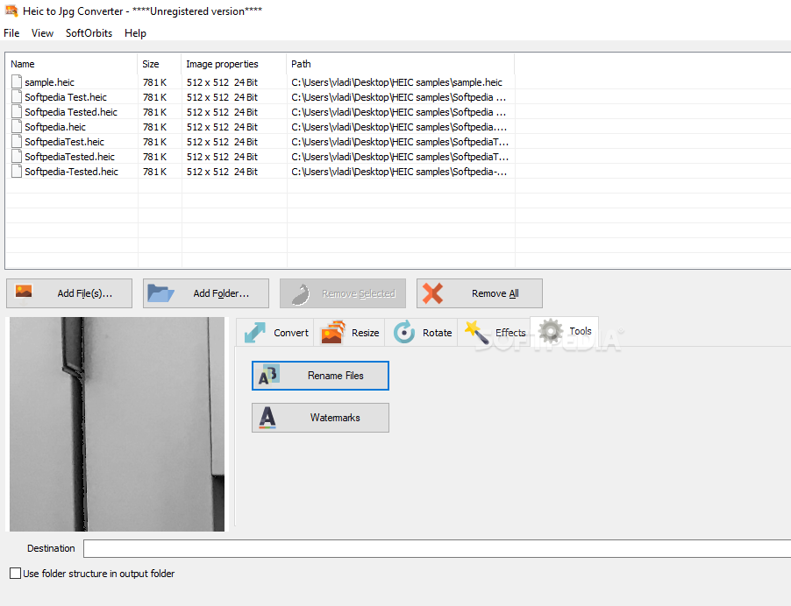This screenshot has height=606, width=791.
Task: Click the file icon beside Softpedia-Tested.heic
Action: (17, 172)
